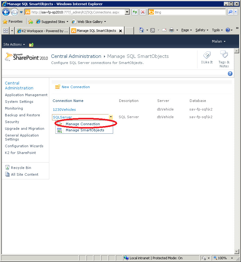Click into the Bing search box
This screenshot has height=262, width=241.
coord(187,12)
